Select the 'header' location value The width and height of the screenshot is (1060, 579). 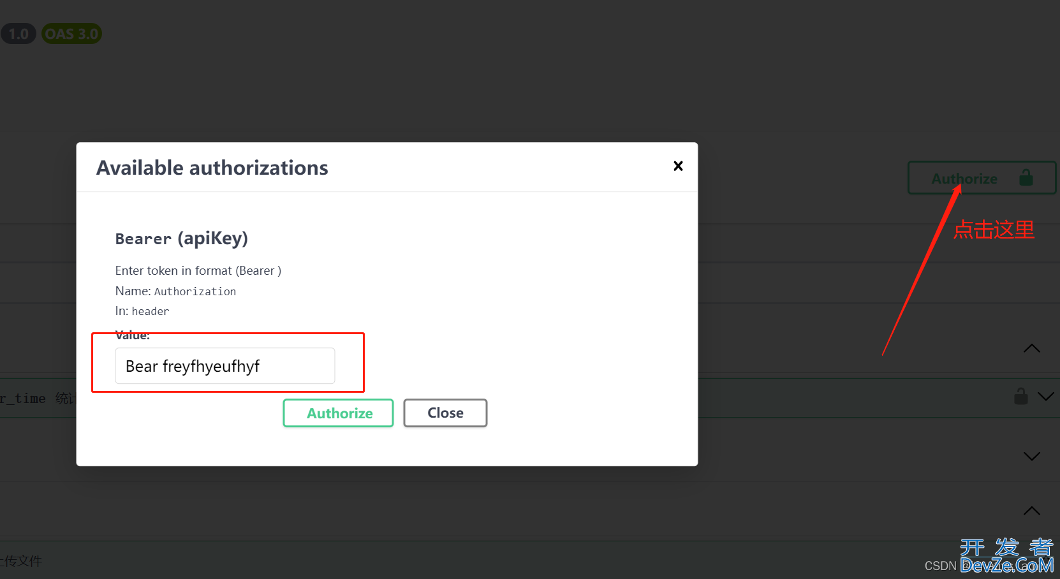pyautogui.click(x=151, y=311)
